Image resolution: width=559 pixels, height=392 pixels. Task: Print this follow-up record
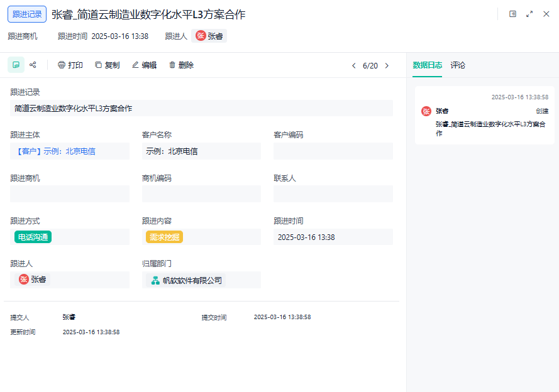tap(70, 65)
